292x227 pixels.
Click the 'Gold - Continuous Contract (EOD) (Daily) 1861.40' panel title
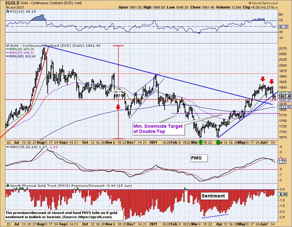coord(55,46)
